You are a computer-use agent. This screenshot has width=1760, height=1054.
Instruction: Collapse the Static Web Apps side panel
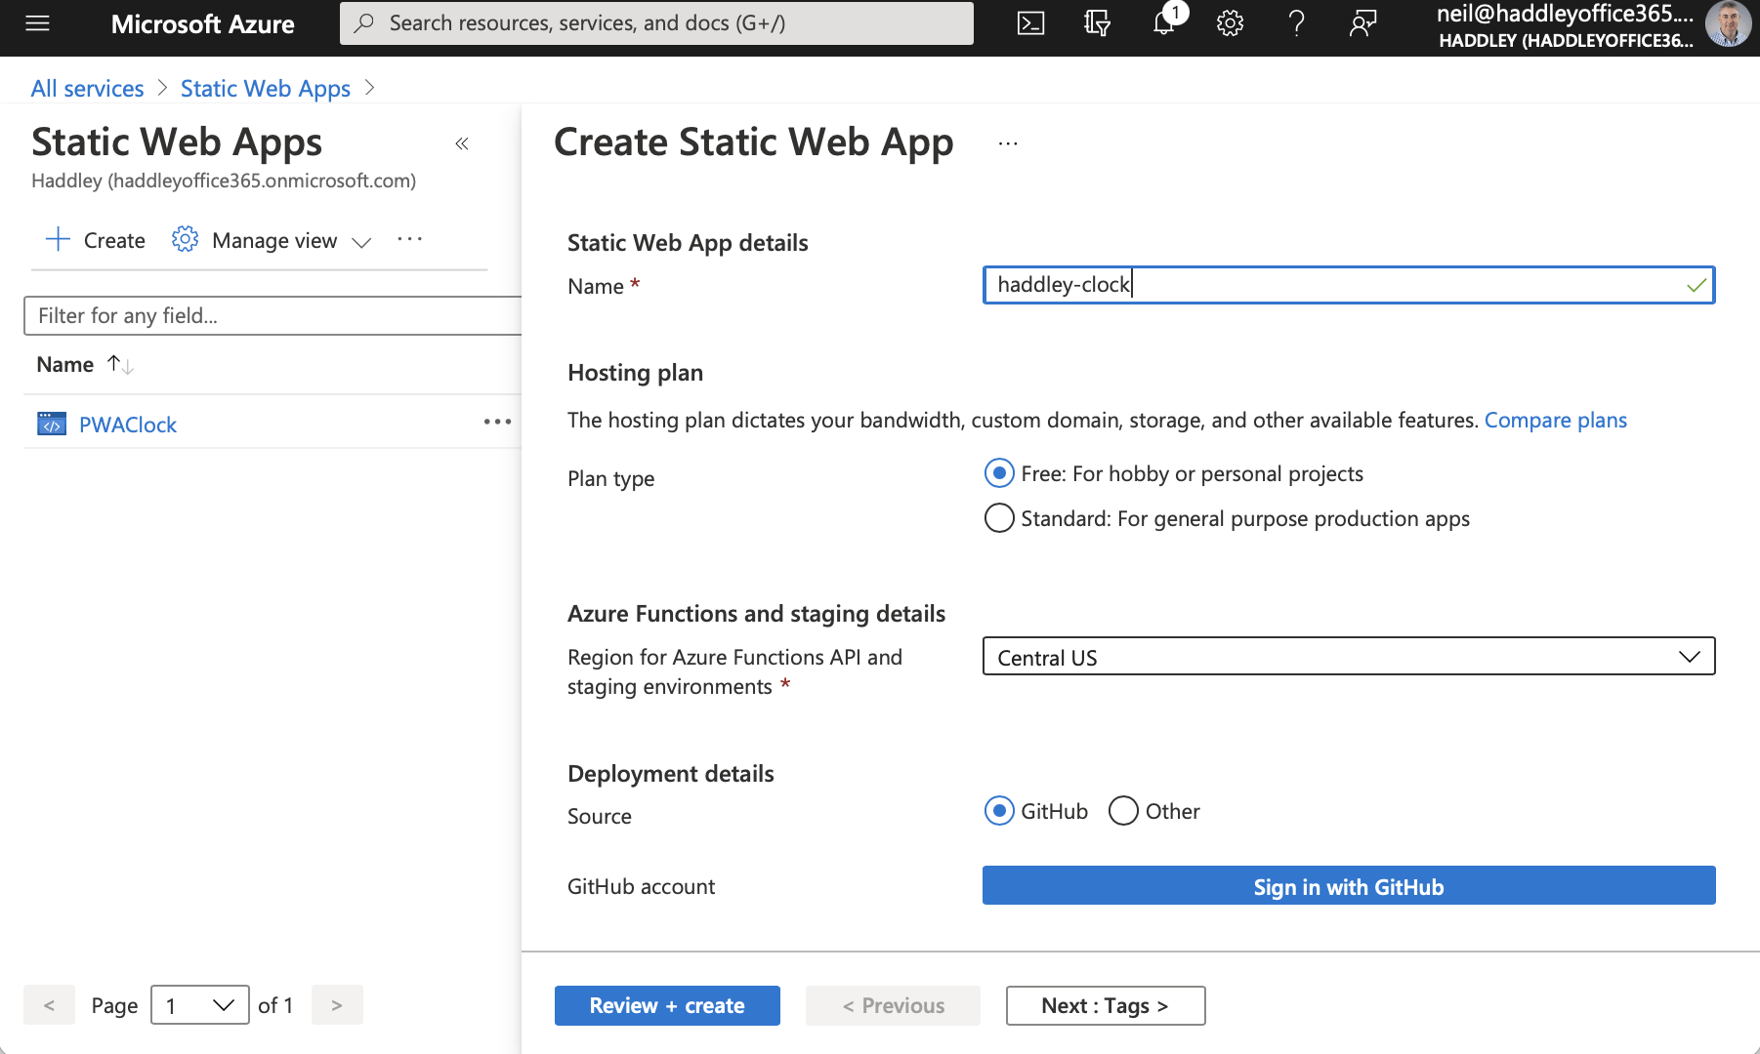point(462,144)
